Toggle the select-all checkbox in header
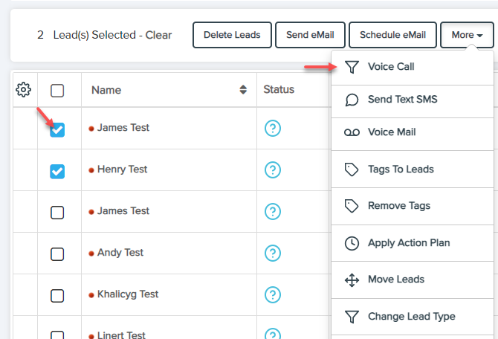Viewport: 498px width, 339px height. tap(57, 91)
